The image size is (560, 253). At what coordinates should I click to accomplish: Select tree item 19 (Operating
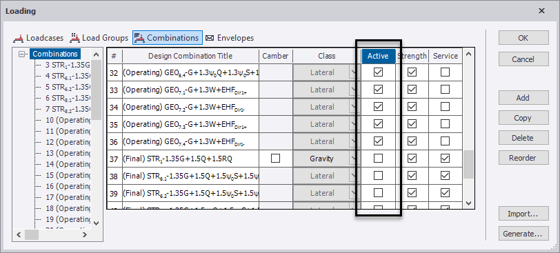click(68, 219)
